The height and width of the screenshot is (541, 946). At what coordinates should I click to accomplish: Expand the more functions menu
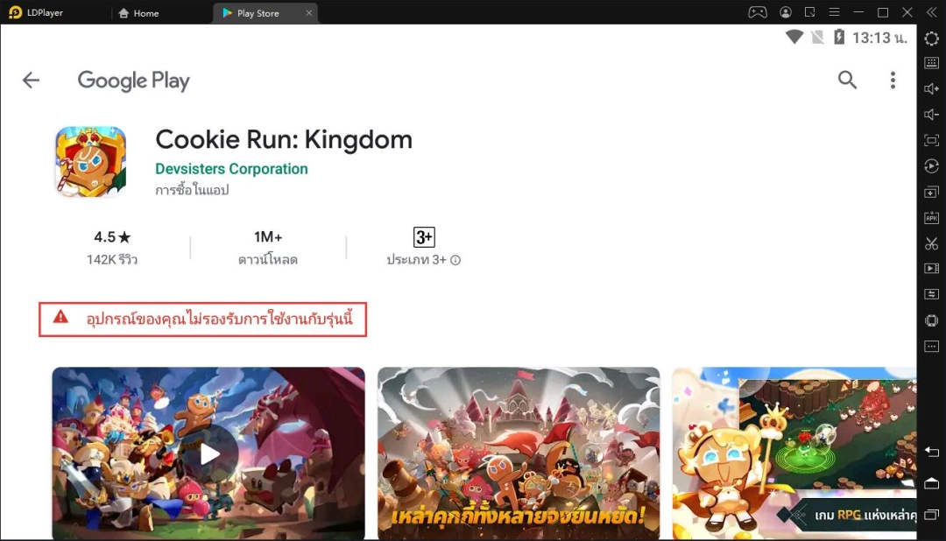pos(931,346)
